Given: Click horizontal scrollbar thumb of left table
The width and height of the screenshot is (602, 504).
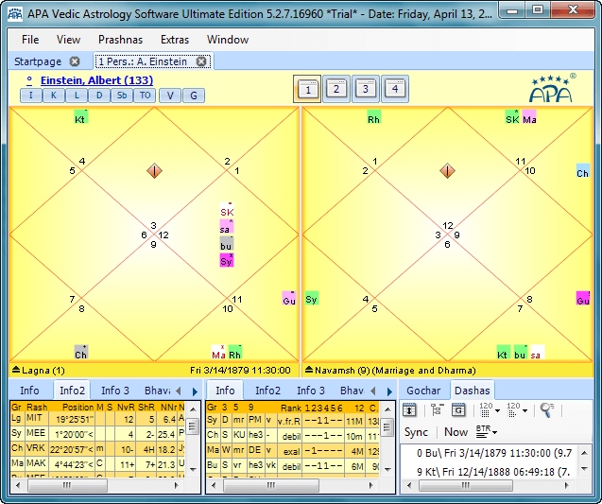Looking at the screenshot, I should tap(67, 485).
